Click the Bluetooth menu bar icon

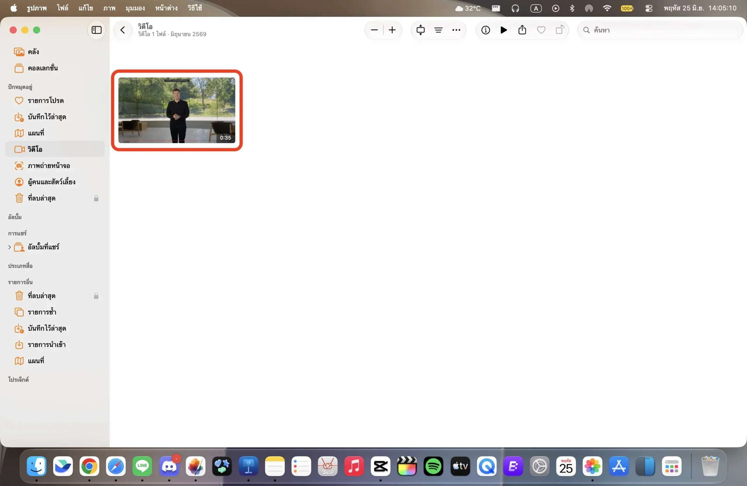pos(572,8)
